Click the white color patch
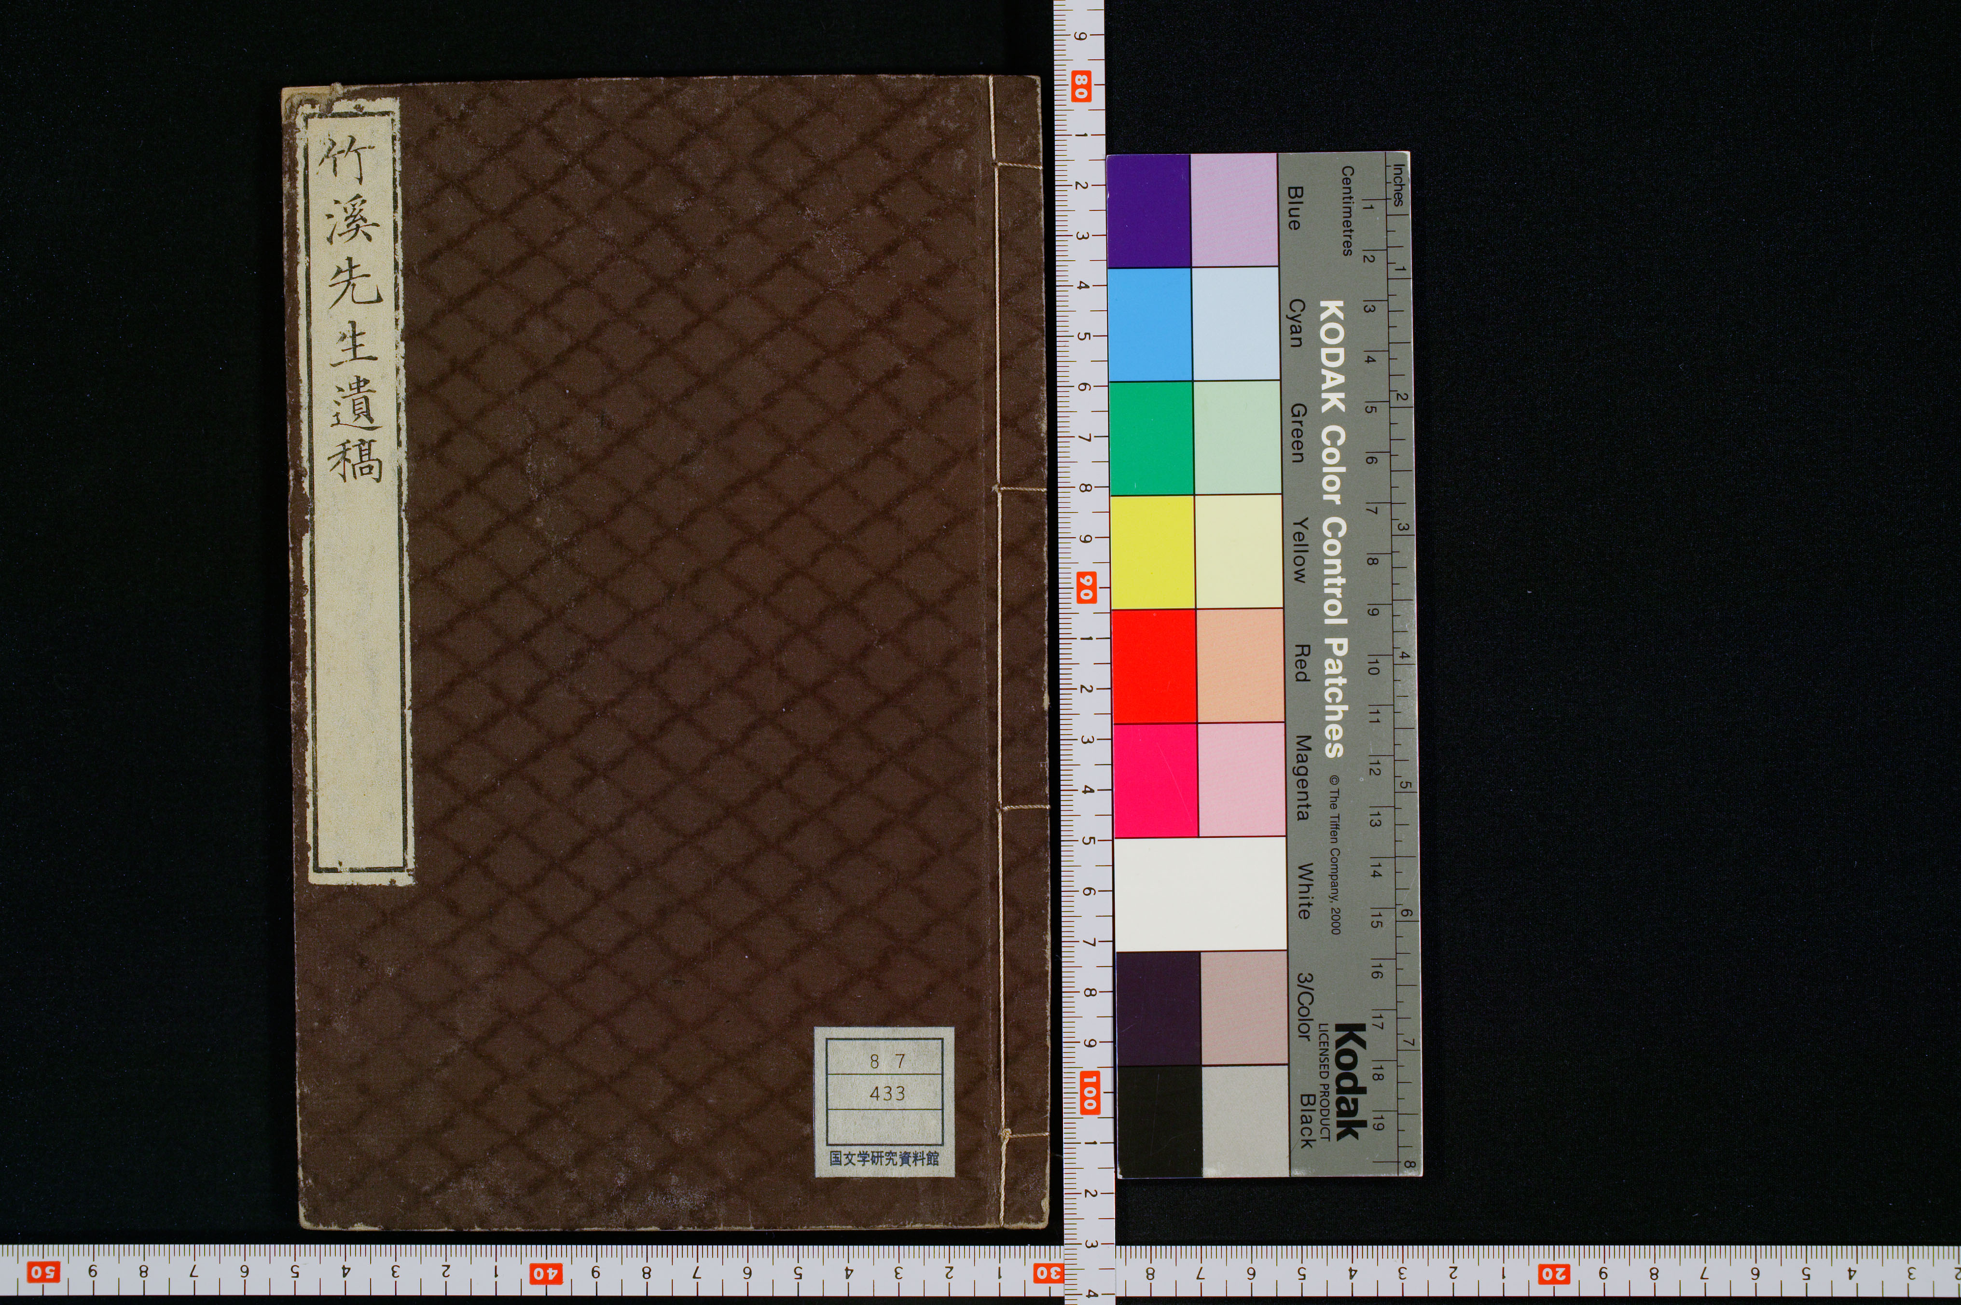The image size is (1961, 1305). click(1200, 893)
